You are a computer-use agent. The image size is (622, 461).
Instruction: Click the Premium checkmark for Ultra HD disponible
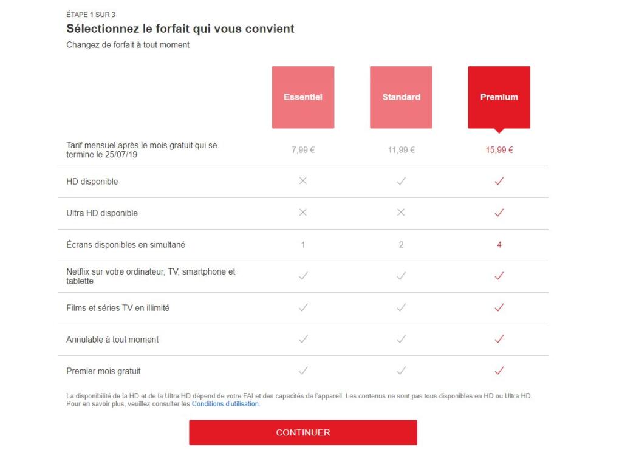[498, 213]
